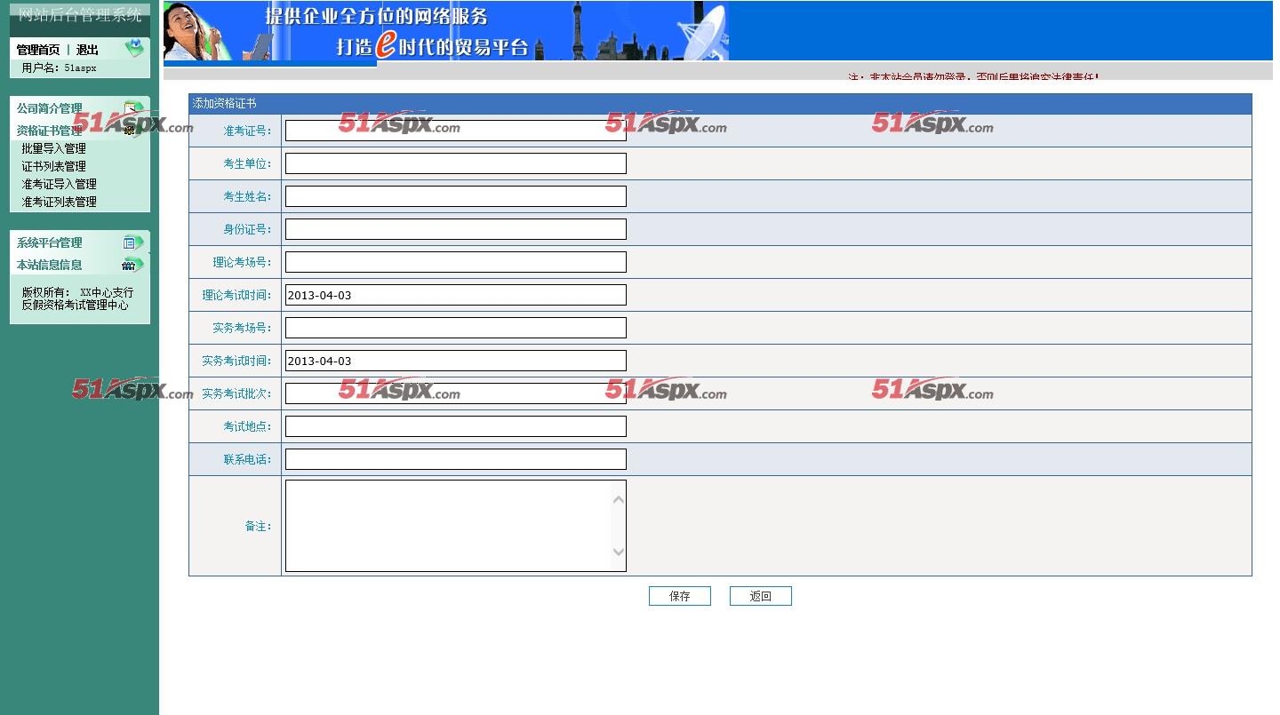This screenshot has width=1280, height=715.
Task: Focus the 考生姓名 input field
Action: pyautogui.click(x=455, y=196)
